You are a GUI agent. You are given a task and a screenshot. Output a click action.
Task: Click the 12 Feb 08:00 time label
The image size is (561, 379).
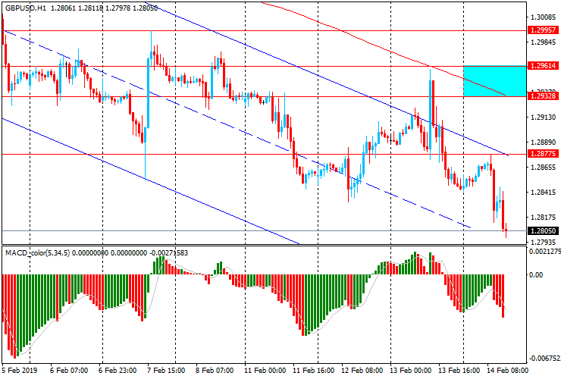pyautogui.click(x=362, y=371)
